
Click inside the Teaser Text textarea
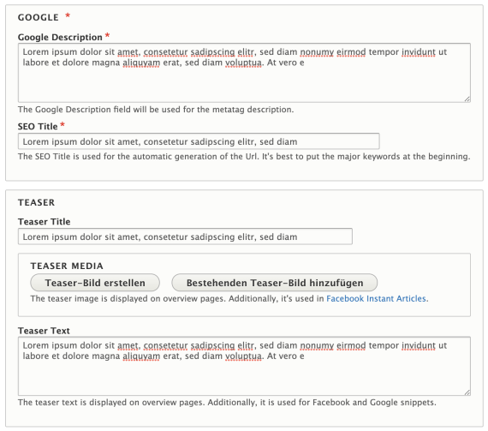244,366
